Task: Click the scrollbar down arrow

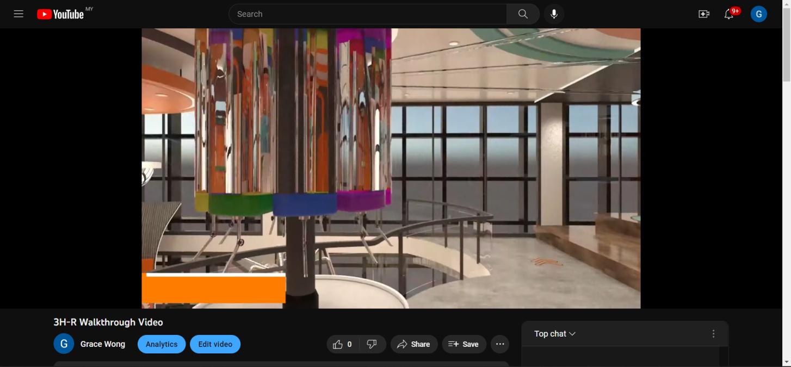Action: pos(787,362)
